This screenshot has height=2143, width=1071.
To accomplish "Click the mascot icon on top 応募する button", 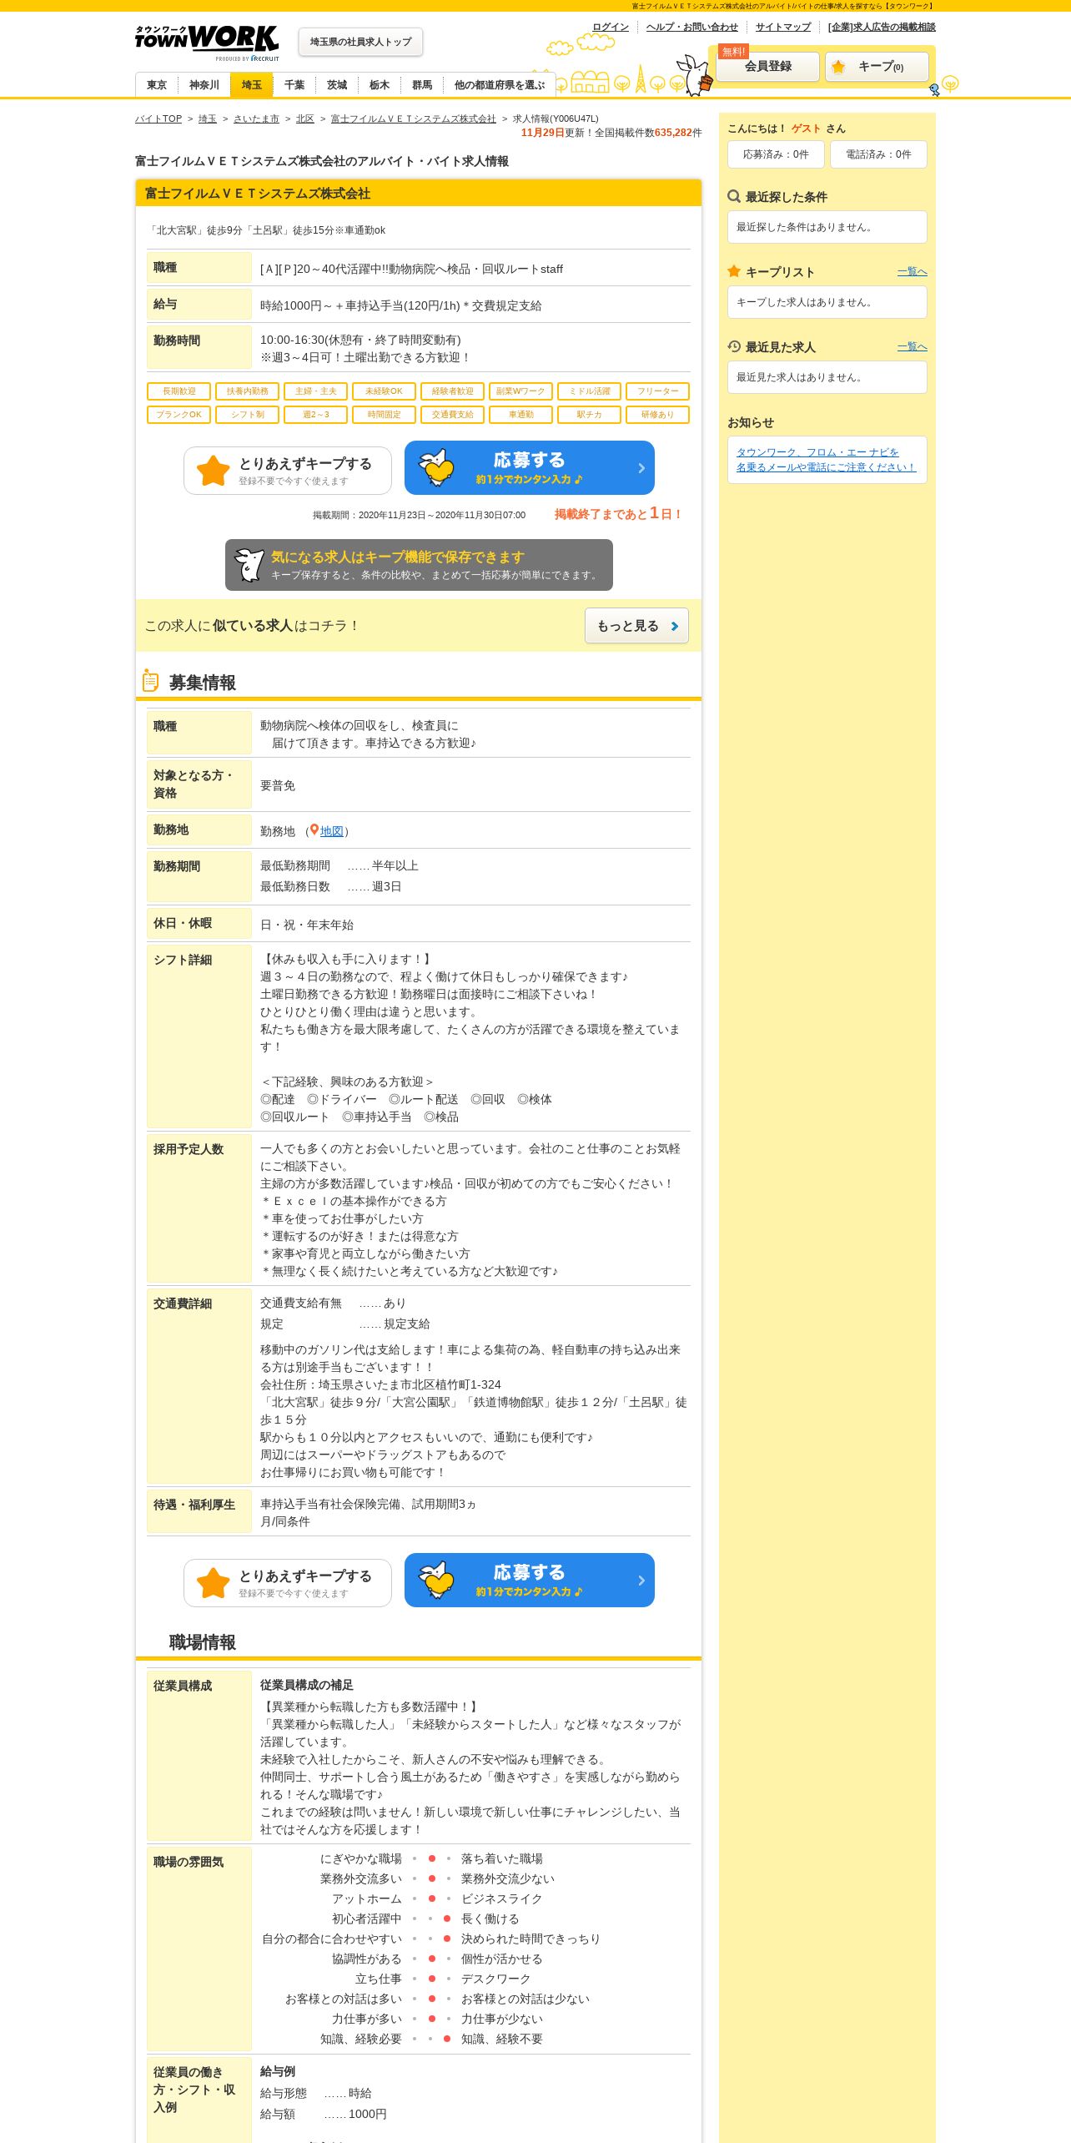I will (436, 467).
